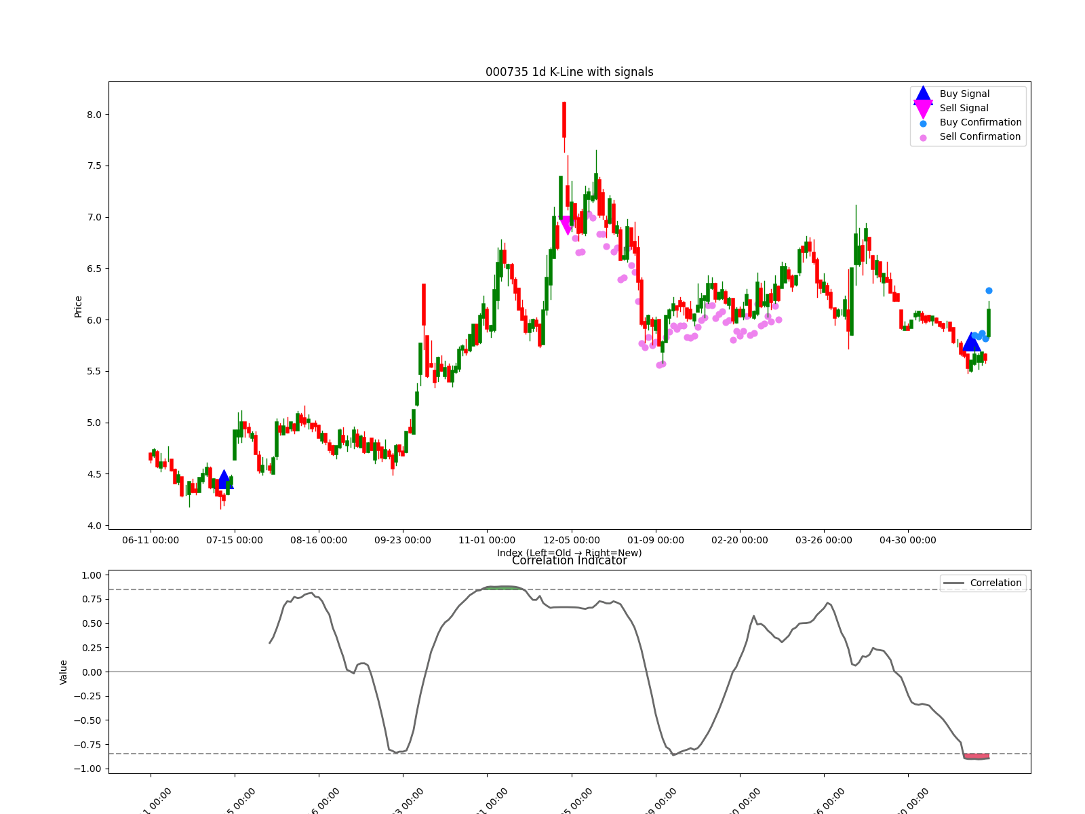Click the correlation axis tick '−0.75'
This screenshot has width=1085, height=814.
(87, 745)
